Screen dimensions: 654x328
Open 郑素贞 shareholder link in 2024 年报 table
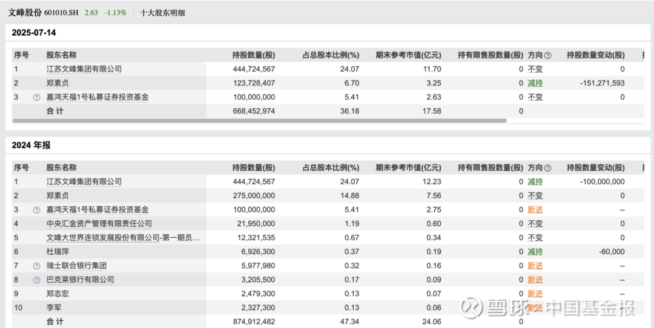(58, 195)
